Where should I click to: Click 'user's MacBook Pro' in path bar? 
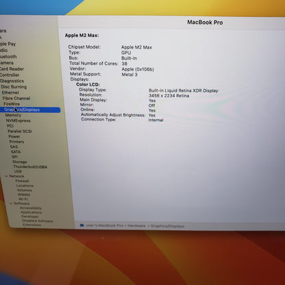click(x=104, y=225)
